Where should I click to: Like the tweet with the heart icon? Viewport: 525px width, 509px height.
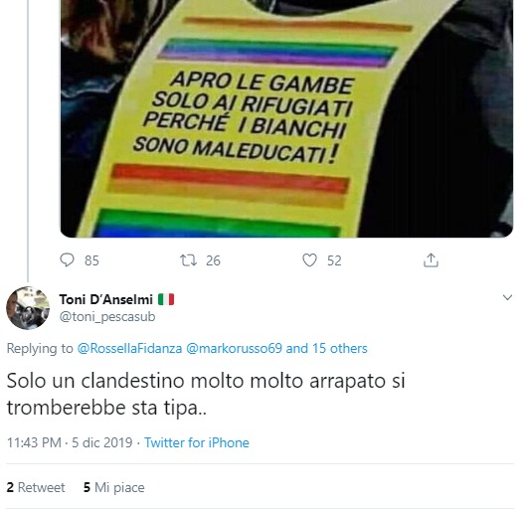309,260
